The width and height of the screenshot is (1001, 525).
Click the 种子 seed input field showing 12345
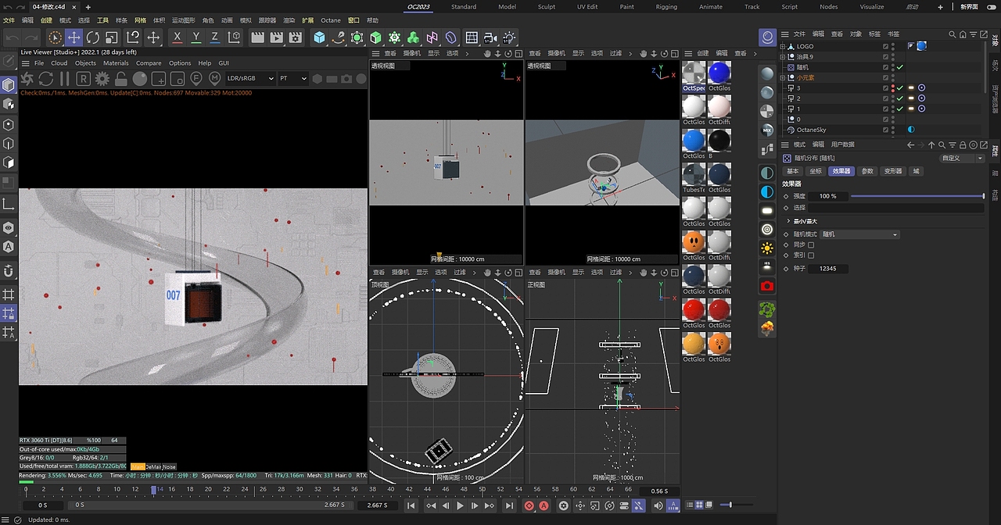(x=827, y=268)
